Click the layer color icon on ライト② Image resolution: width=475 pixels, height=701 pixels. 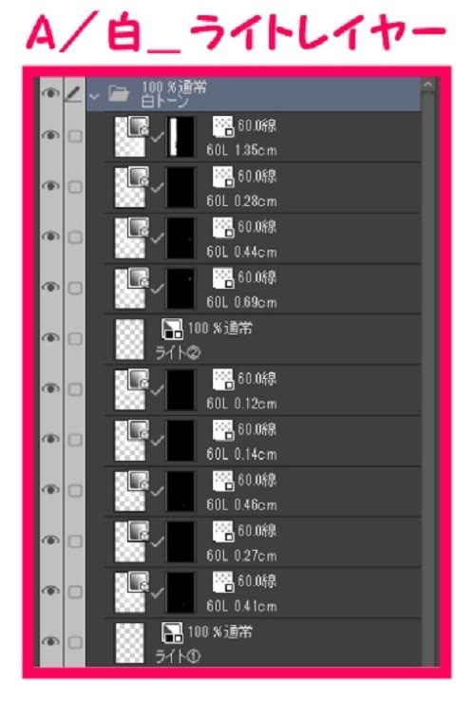coord(172,329)
